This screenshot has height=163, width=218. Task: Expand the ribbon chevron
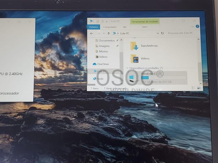(x=192, y=27)
